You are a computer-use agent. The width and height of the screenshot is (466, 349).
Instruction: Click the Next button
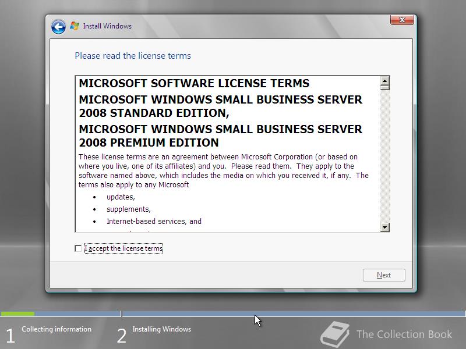(384, 275)
